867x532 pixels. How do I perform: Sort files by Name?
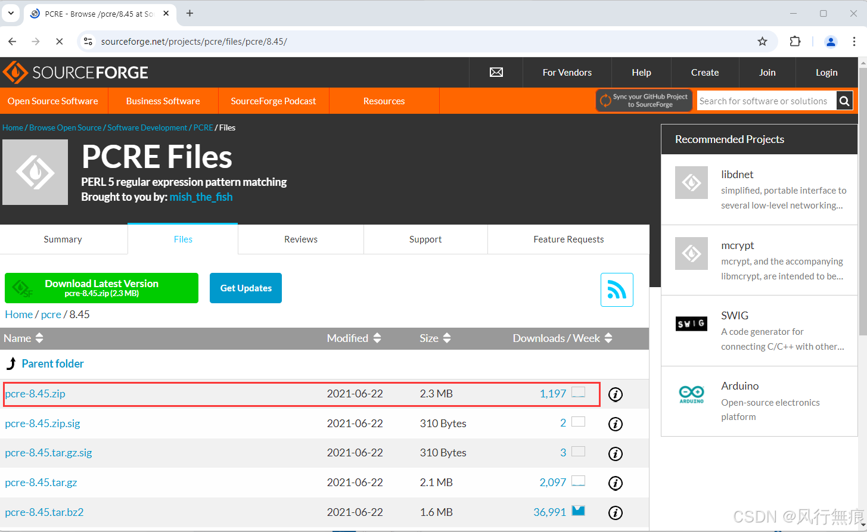23,338
